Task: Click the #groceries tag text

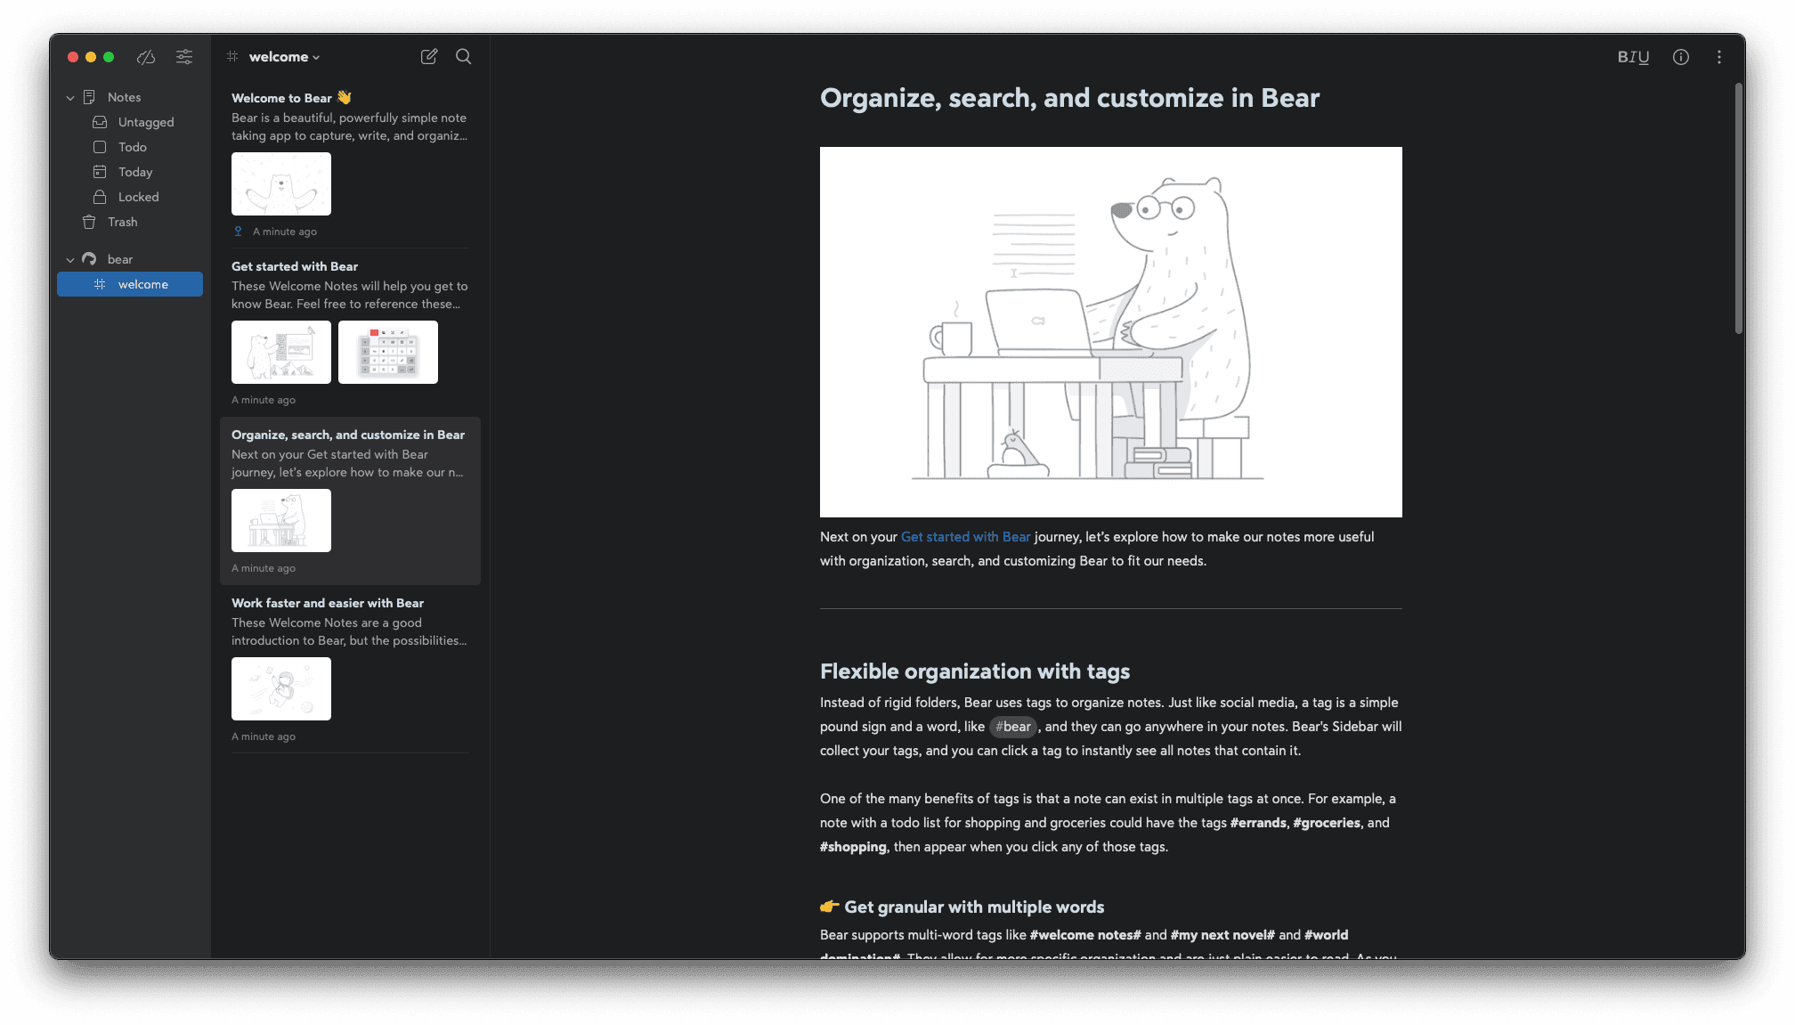Action: pos(1327,823)
